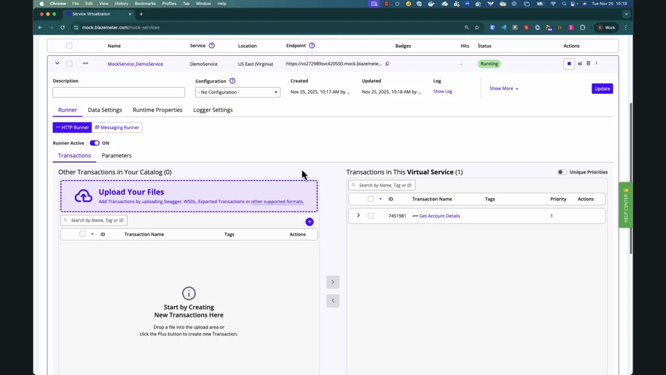This screenshot has height=375, width=666.
Task: Click the plus icon to add a transaction
Action: [310, 222]
